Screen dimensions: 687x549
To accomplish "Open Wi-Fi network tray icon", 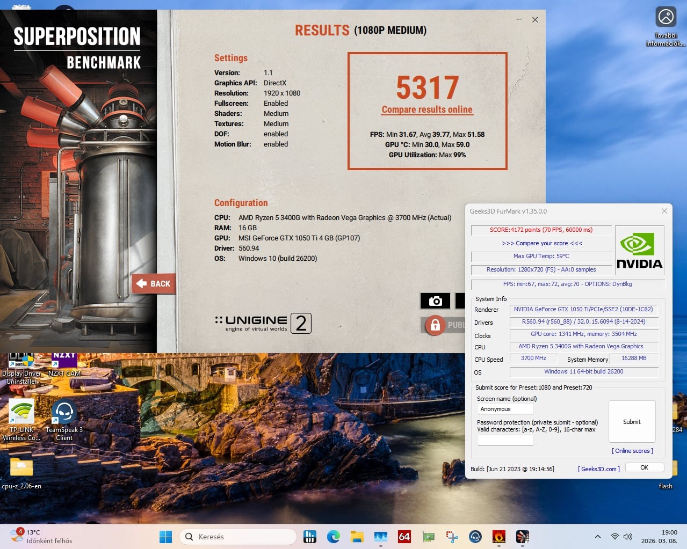I will (x=615, y=537).
